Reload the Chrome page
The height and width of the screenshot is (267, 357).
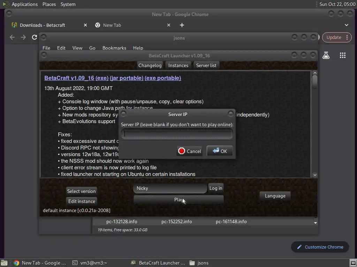34,37
